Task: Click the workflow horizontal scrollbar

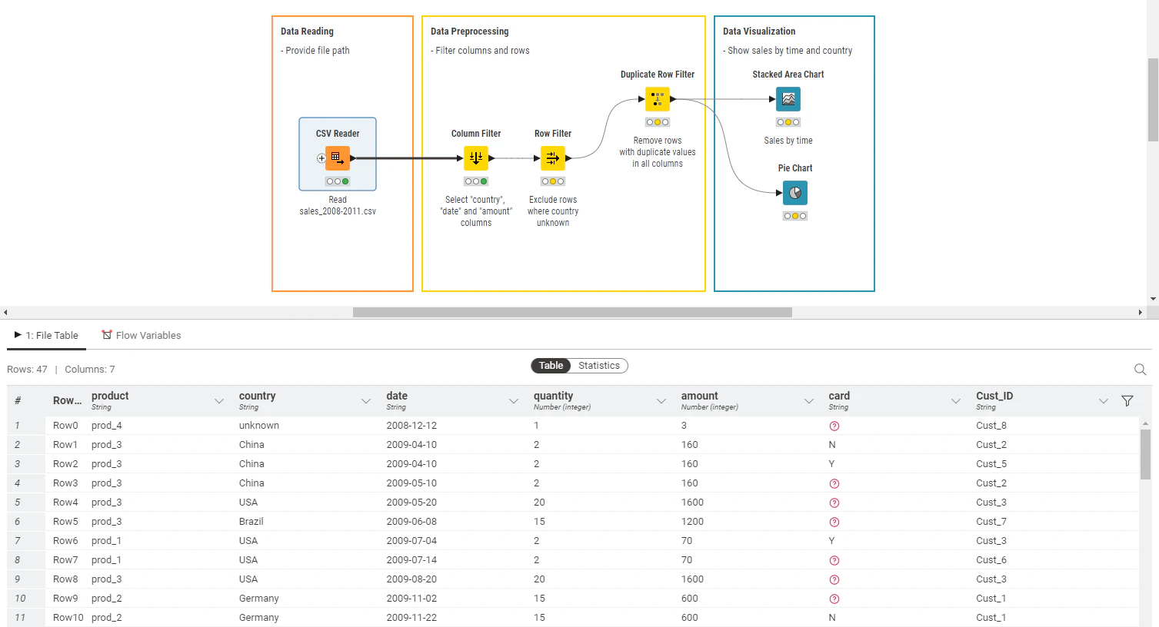Action: click(572, 312)
